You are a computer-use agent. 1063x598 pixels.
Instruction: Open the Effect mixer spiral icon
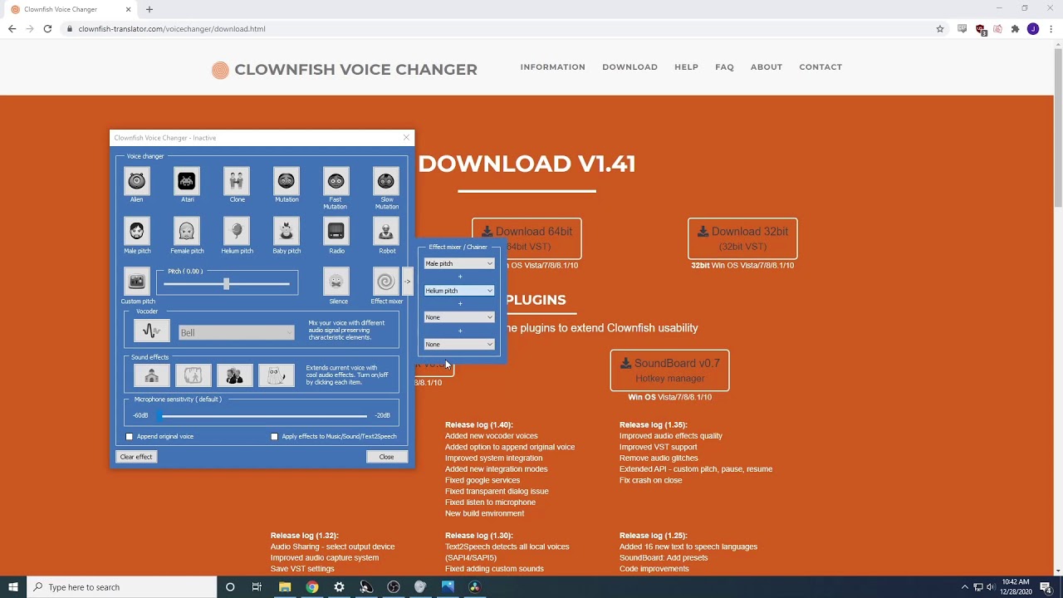pos(386,281)
